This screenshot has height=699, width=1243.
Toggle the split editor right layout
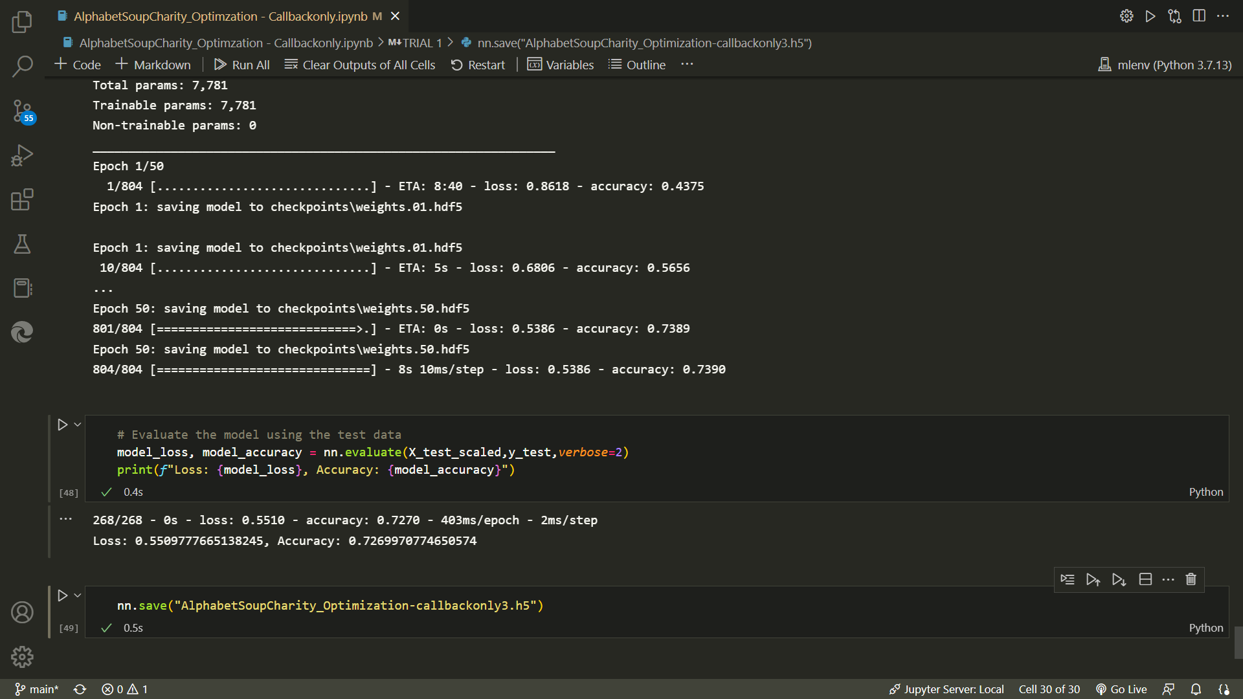coord(1199,16)
